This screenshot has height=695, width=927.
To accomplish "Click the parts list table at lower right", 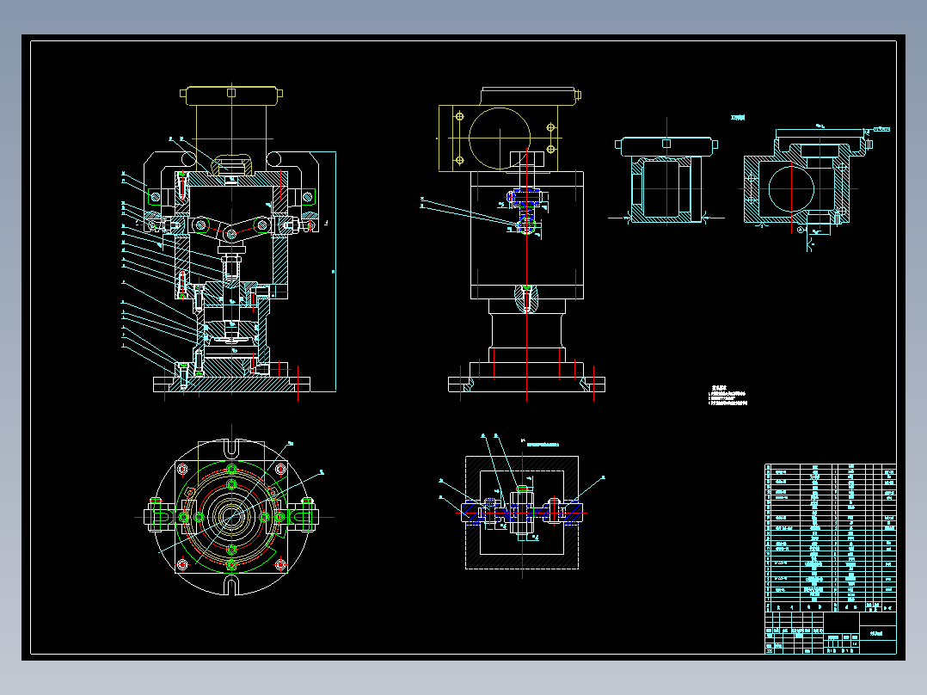I will click(x=831, y=538).
